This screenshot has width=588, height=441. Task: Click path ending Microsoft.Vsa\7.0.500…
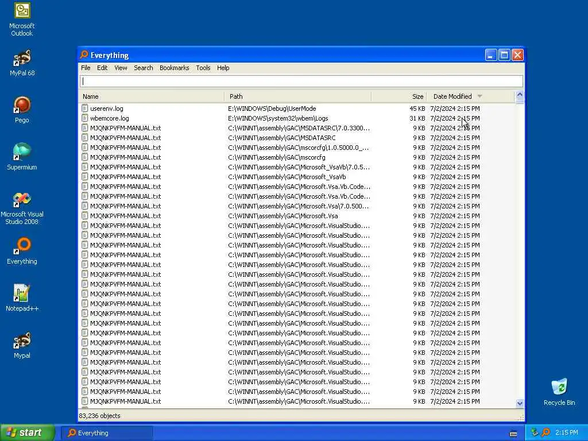(x=298, y=206)
